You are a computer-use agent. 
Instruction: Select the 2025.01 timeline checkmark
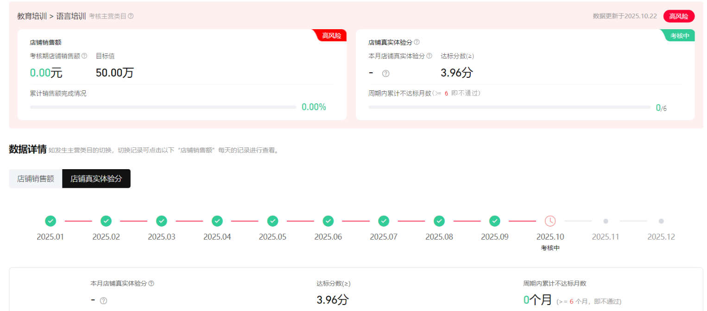[x=50, y=221]
